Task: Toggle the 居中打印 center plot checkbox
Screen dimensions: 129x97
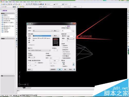Action: click(x=38, y=63)
